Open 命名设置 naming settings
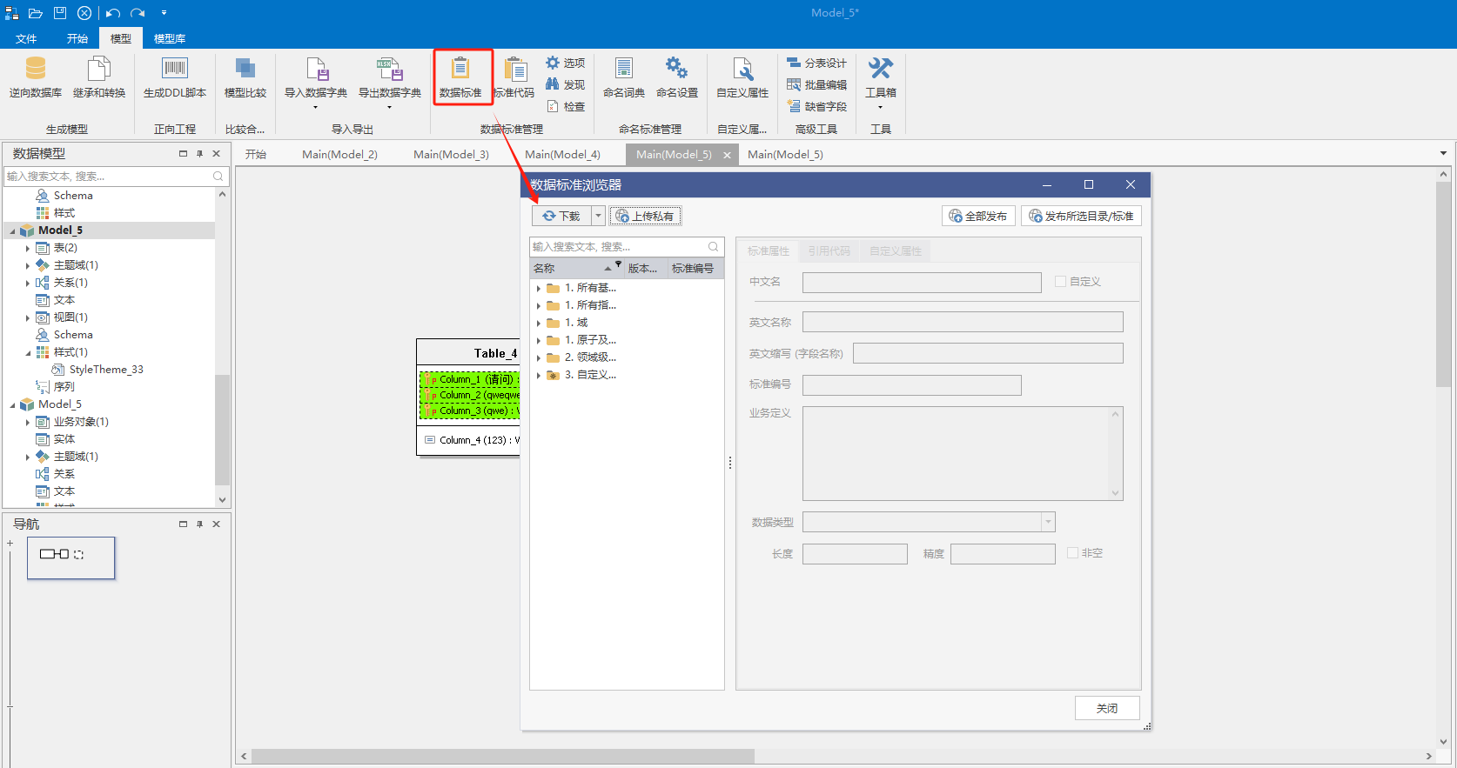The image size is (1457, 768). click(x=677, y=77)
